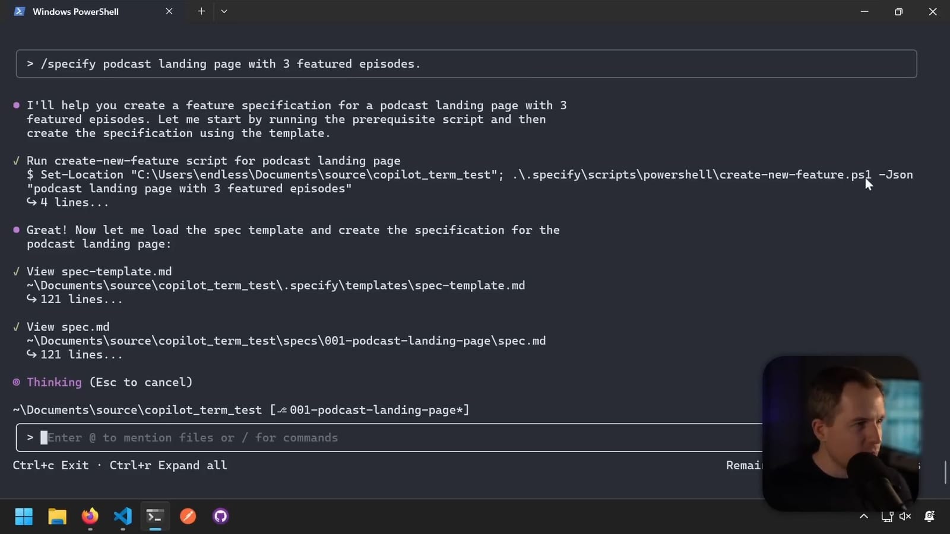Show hidden system tray icons
The image size is (950, 534).
(864, 516)
